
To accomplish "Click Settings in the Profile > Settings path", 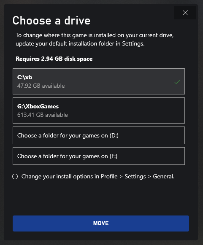I will [135, 177].
